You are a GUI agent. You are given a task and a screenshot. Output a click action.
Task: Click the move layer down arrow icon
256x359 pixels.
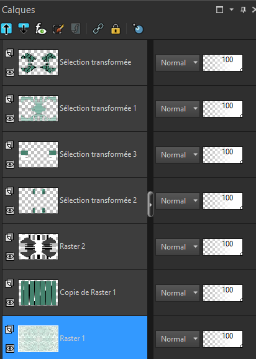coord(24,29)
